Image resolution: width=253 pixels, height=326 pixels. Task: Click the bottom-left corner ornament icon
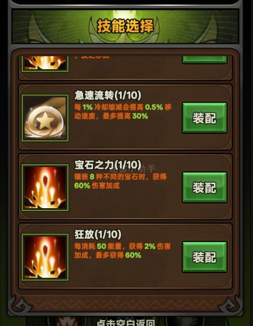tap(20, 305)
